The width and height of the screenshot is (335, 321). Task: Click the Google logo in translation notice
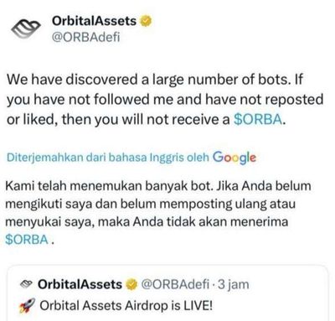[234, 158]
